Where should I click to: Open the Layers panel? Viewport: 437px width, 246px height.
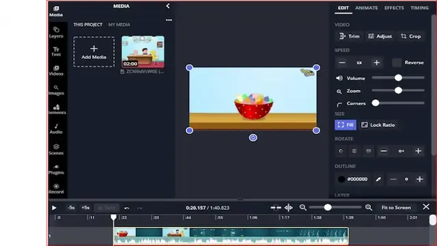pyautogui.click(x=56, y=32)
